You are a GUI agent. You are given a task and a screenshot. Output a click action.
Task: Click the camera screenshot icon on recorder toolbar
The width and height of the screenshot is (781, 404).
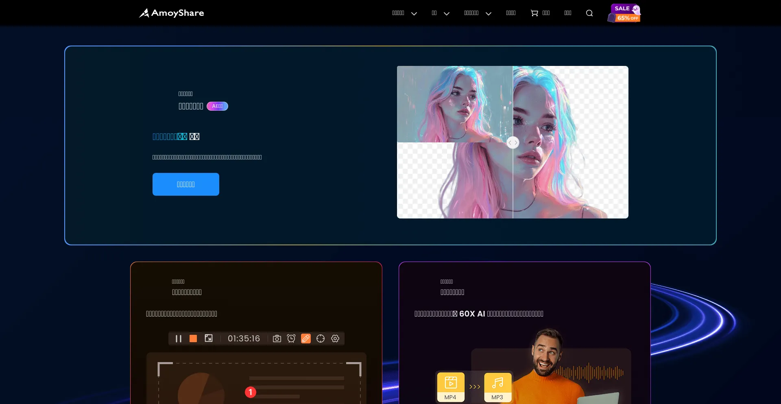[277, 338]
